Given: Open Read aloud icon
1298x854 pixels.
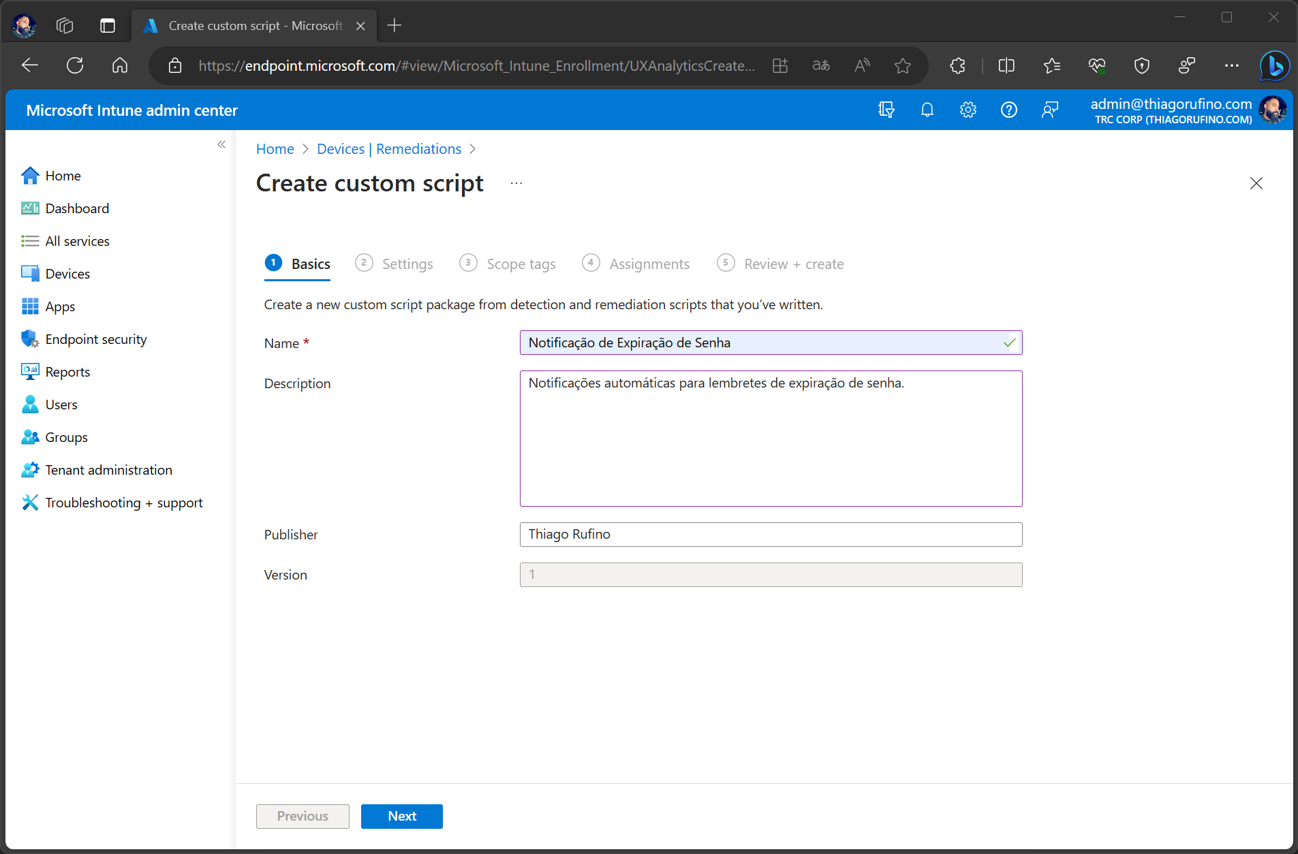Looking at the screenshot, I should pos(862,65).
